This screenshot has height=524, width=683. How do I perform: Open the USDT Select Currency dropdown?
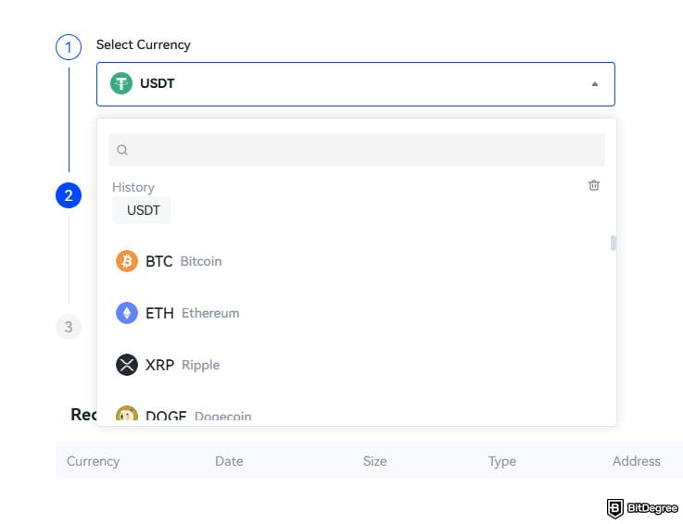coord(356,84)
